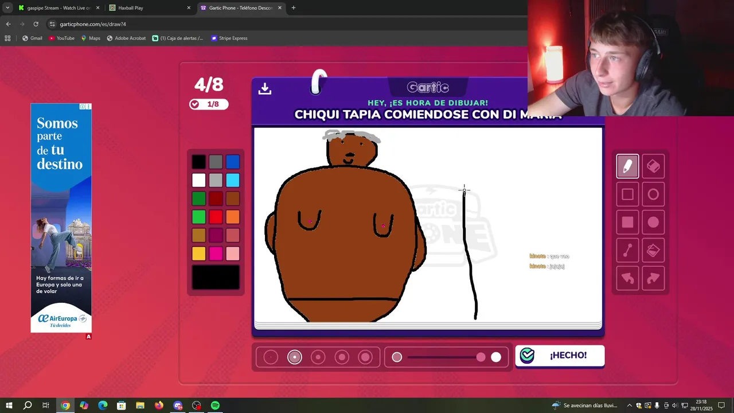Close the Haxball Play tab
Viewport: 734px width, 413px height.
coord(189,8)
